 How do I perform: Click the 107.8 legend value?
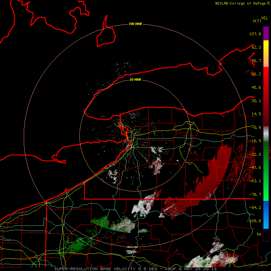(255, 34)
